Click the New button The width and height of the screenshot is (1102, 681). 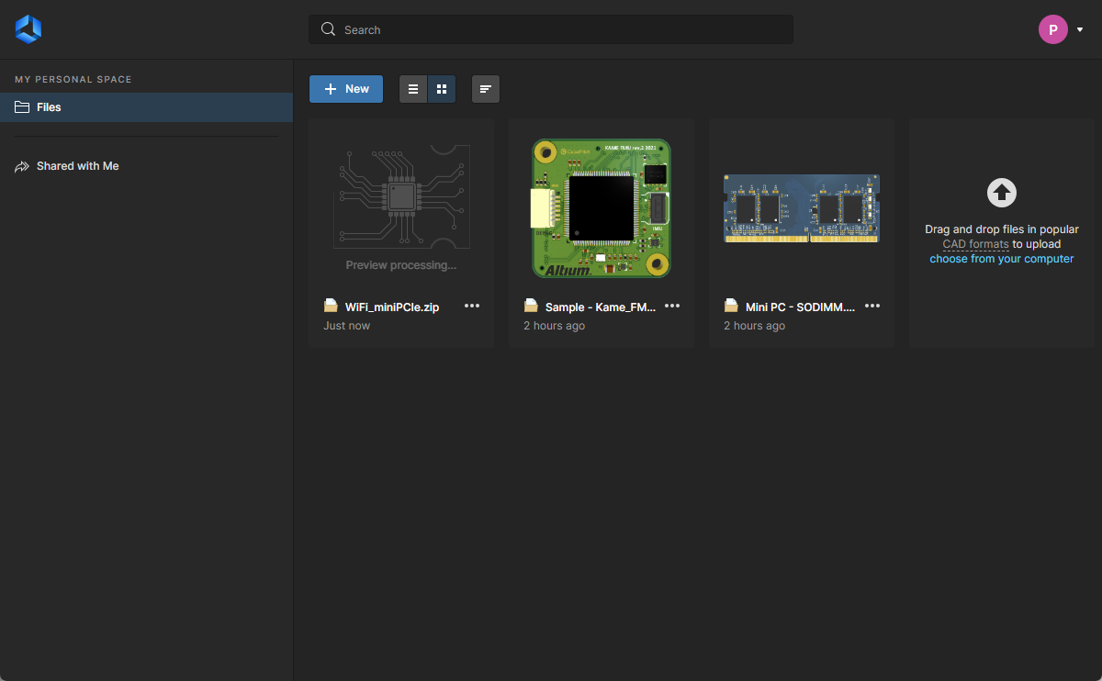[346, 89]
